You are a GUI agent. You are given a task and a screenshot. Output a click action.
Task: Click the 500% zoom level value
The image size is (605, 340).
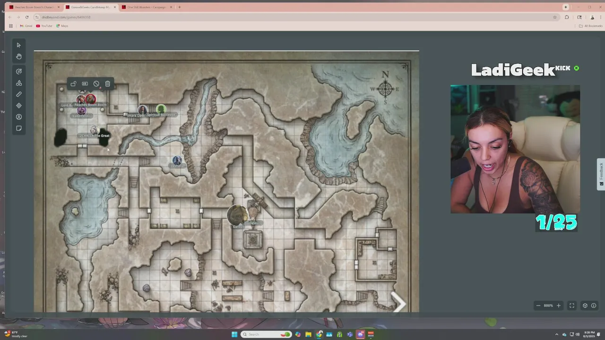[548, 306]
